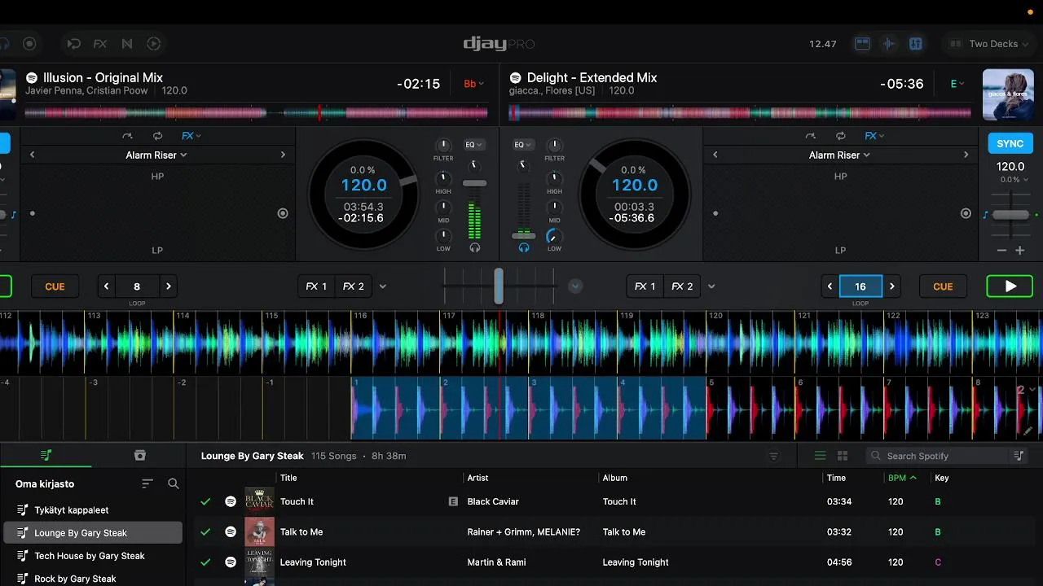Toggle SYNC on the right deck
1043x586 pixels.
[x=1010, y=143]
